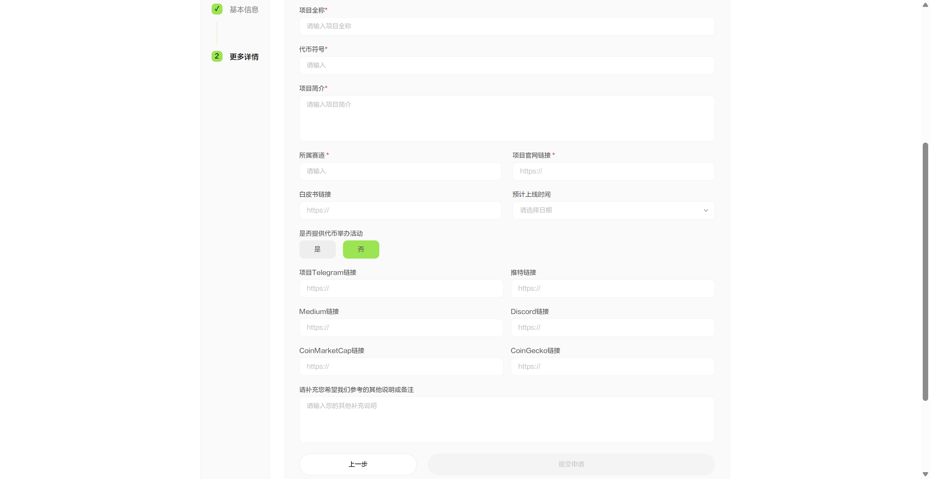Viewport: 930px width, 479px height.
Task: Choose 否 for 是否提供代币举办活动
Action: click(361, 249)
